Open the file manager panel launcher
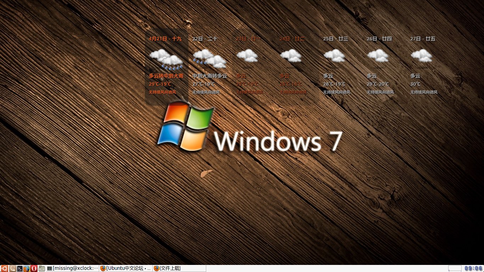The width and height of the screenshot is (484, 272). pyautogui.click(x=42, y=268)
